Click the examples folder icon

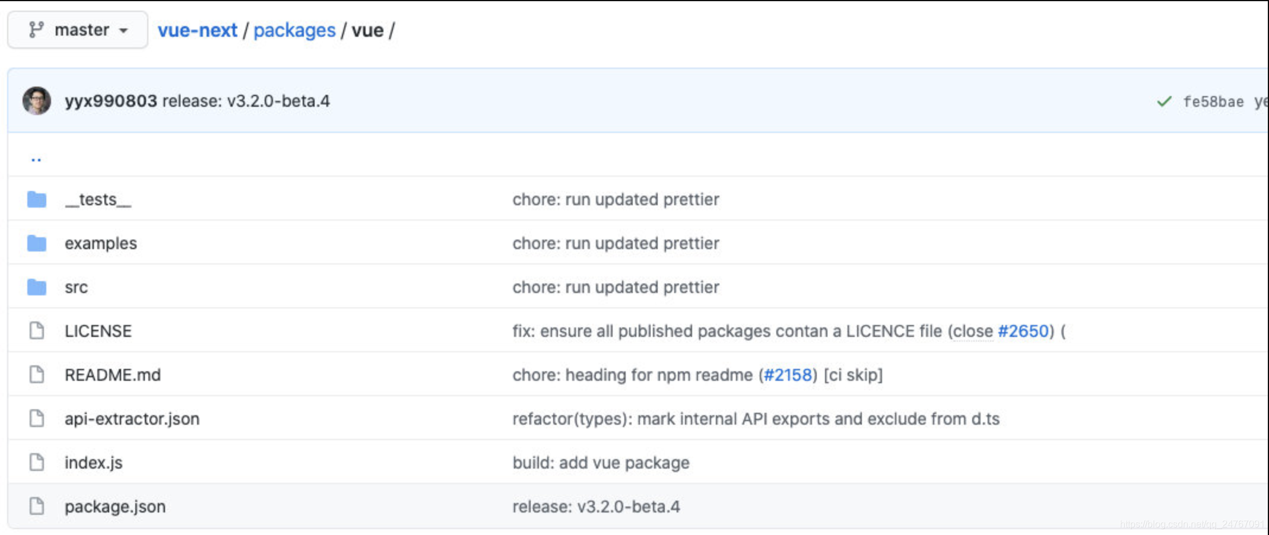36,243
